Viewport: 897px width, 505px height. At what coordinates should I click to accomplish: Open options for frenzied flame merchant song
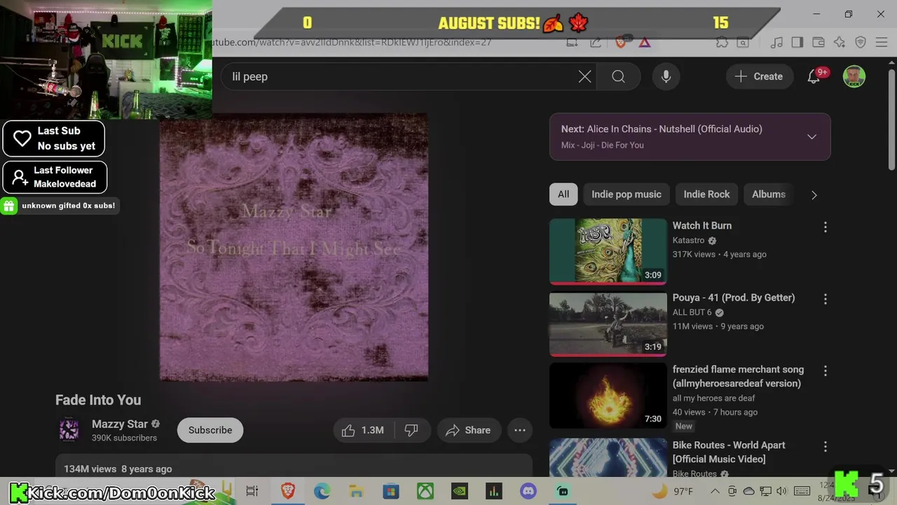825,370
